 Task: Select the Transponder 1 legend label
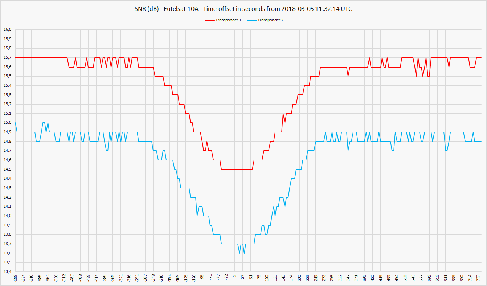pyautogui.click(x=228, y=20)
